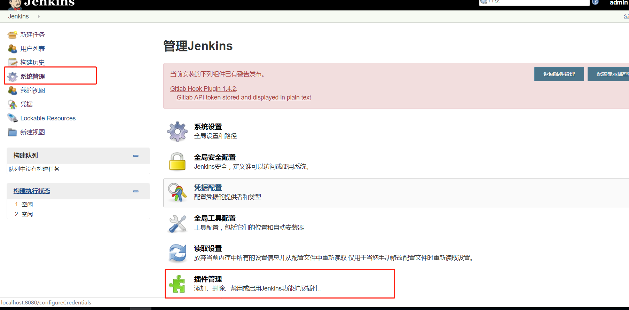
Task: Open the 读取设置 heading link
Action: (x=208, y=248)
